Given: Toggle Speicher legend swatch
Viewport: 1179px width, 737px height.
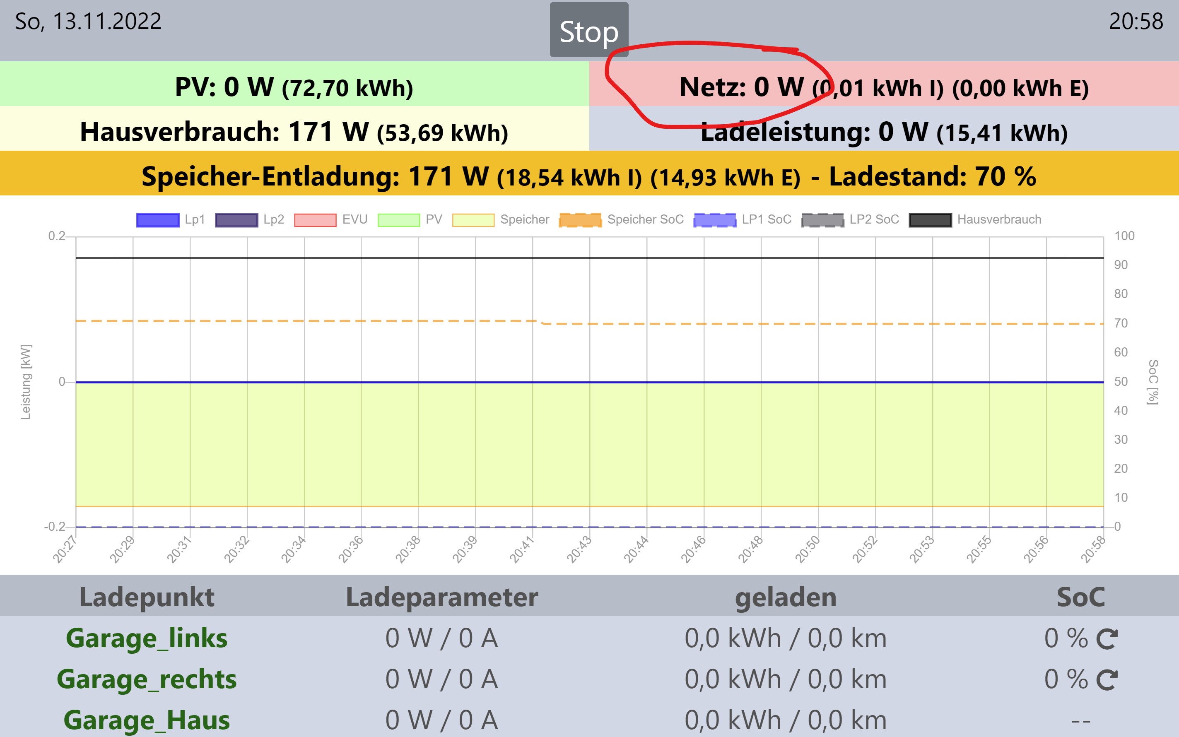Looking at the screenshot, I should tap(473, 220).
